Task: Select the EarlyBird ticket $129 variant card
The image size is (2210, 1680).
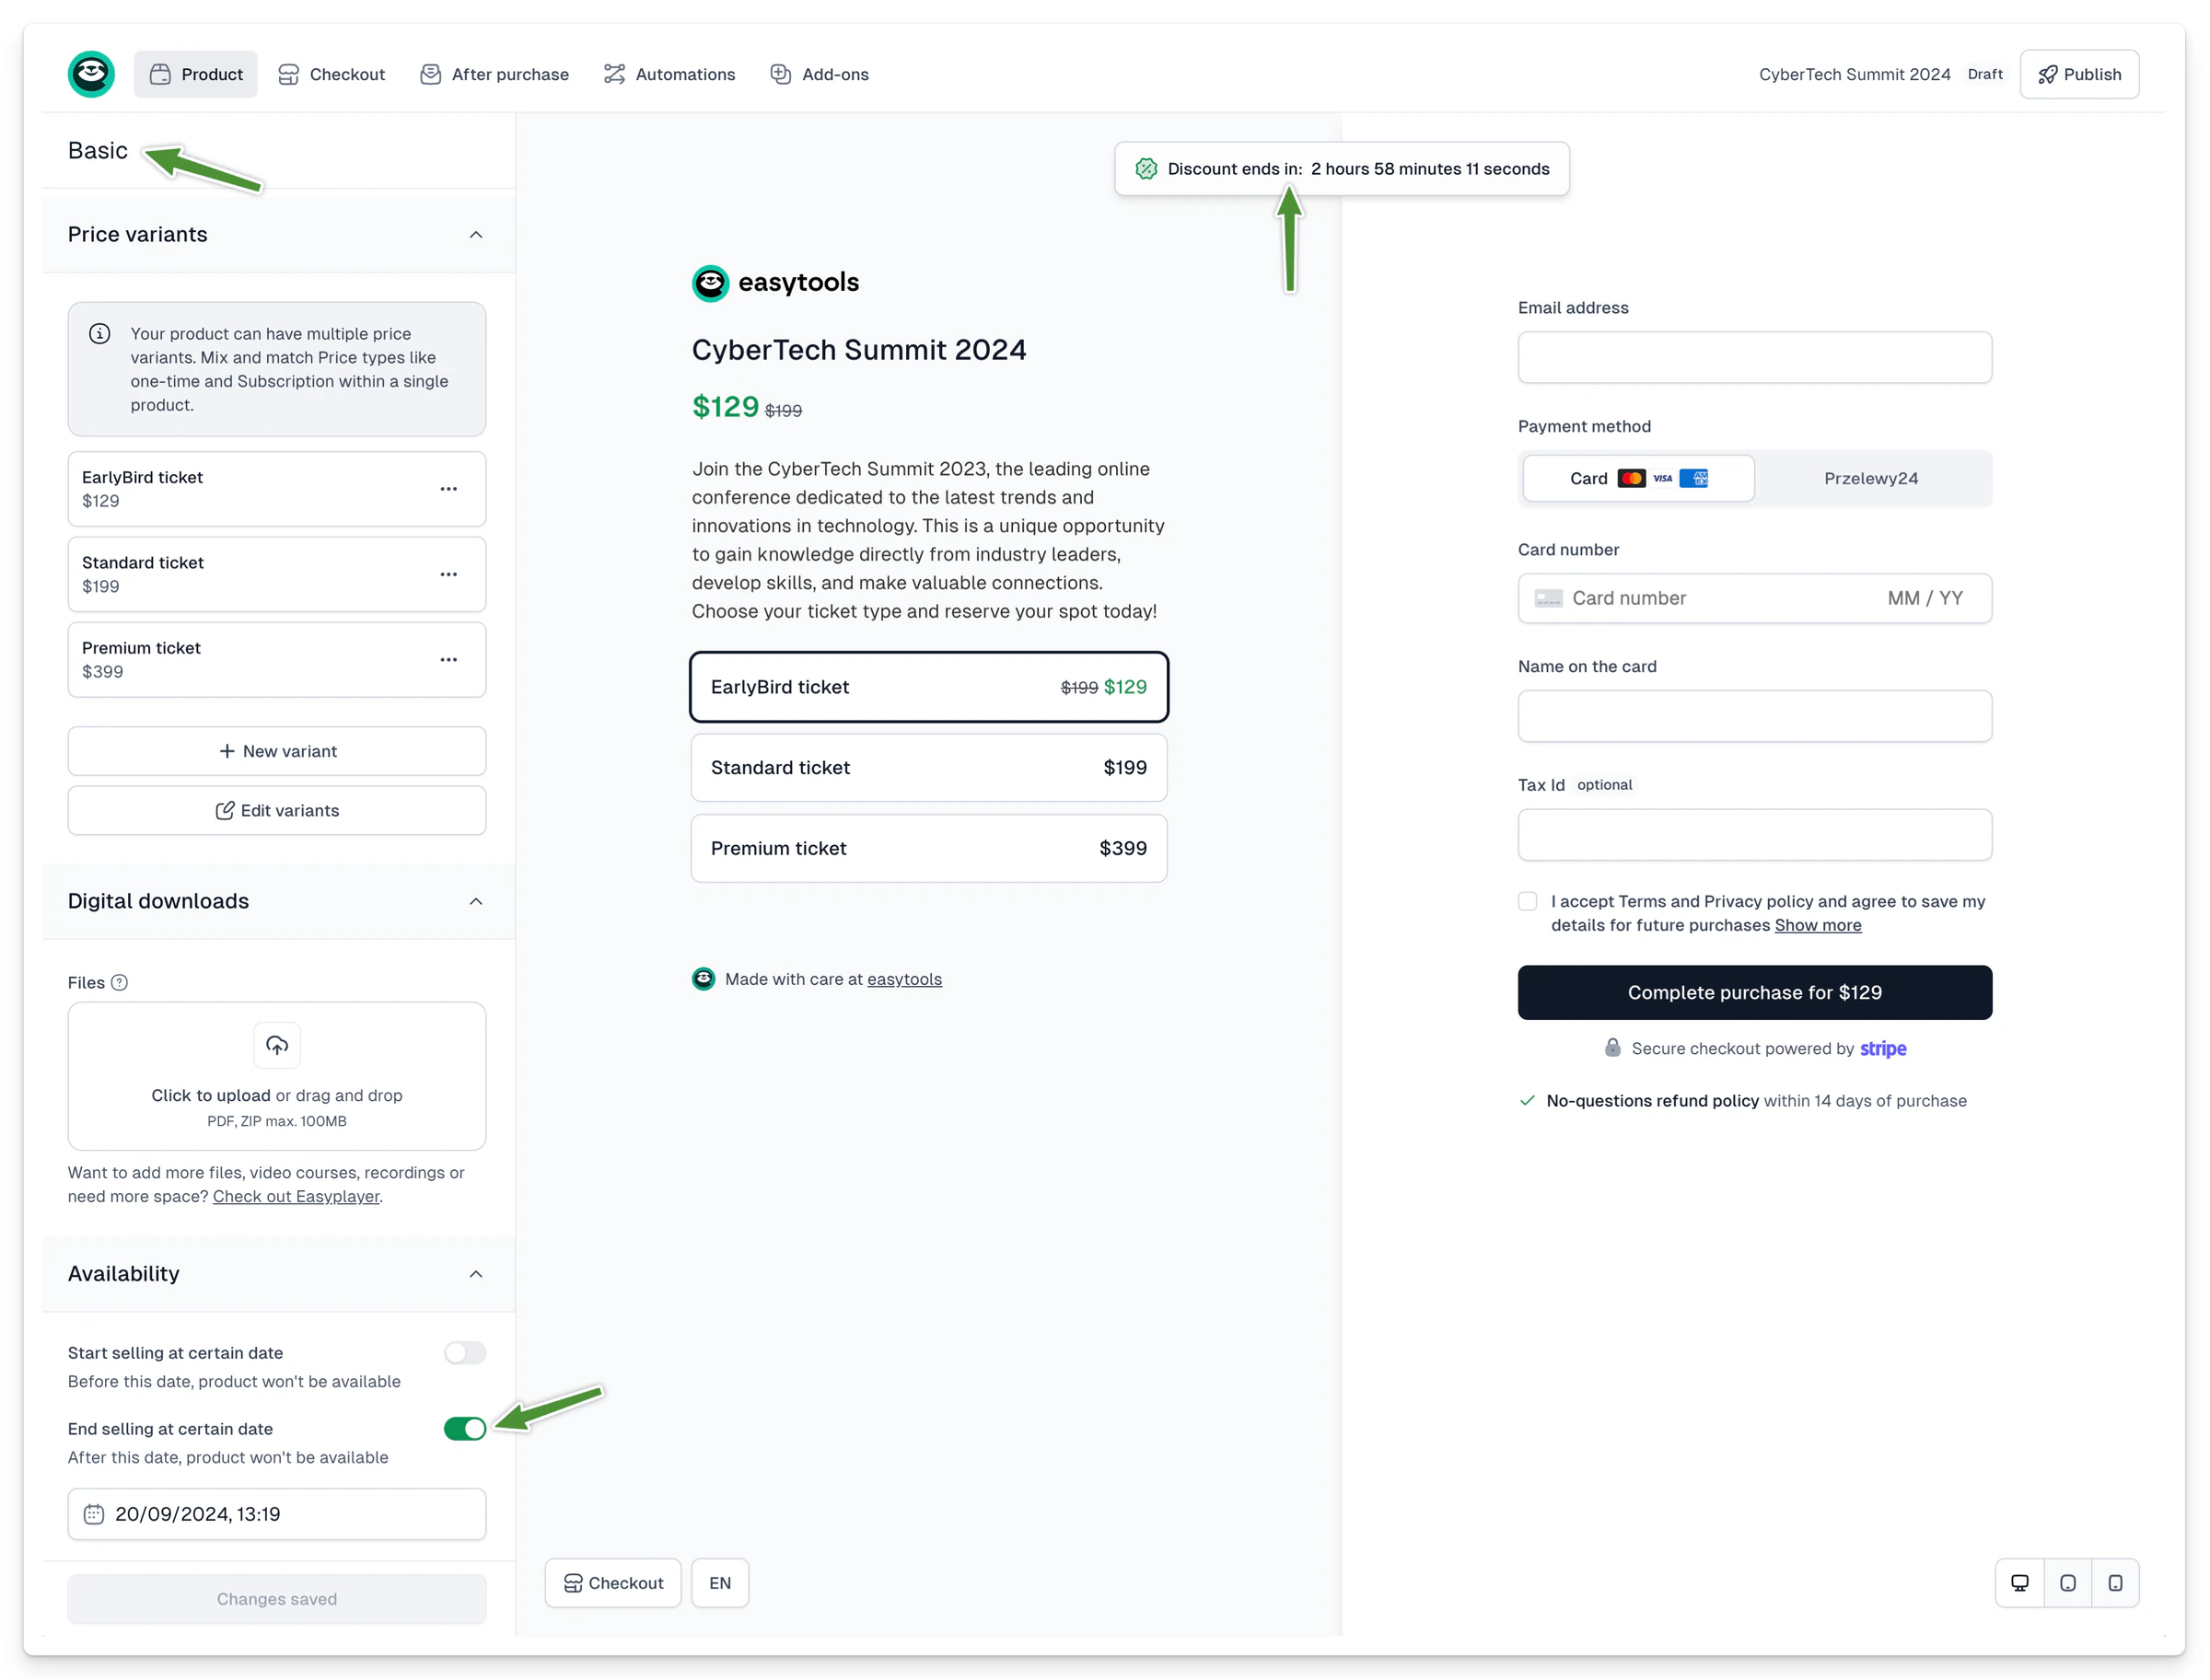Action: (x=277, y=489)
